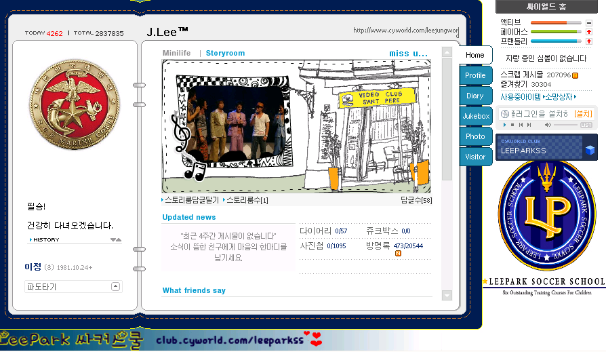Viewport: 606px width, 352px height.
Task: Skip to next track in player
Action: coord(528,125)
